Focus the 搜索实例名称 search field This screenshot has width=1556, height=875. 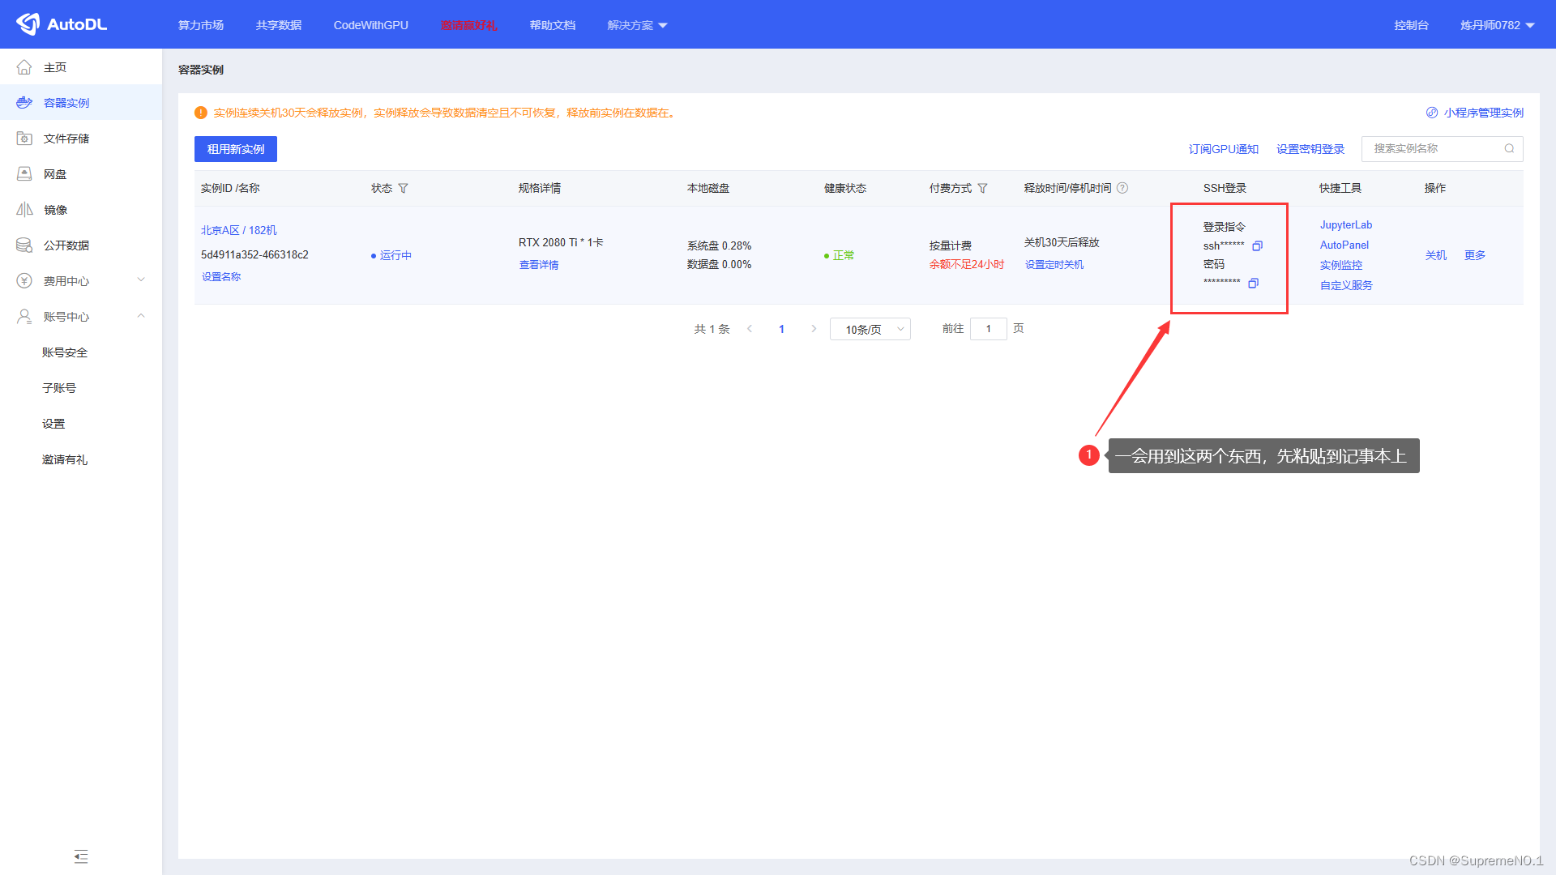click(x=1443, y=149)
